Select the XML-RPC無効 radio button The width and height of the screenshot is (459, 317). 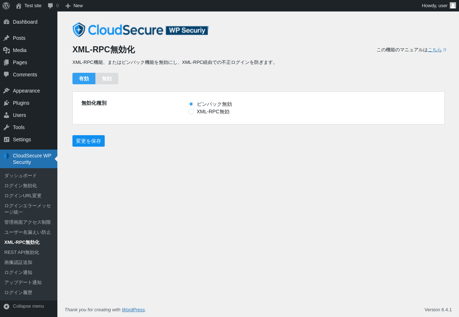(191, 112)
